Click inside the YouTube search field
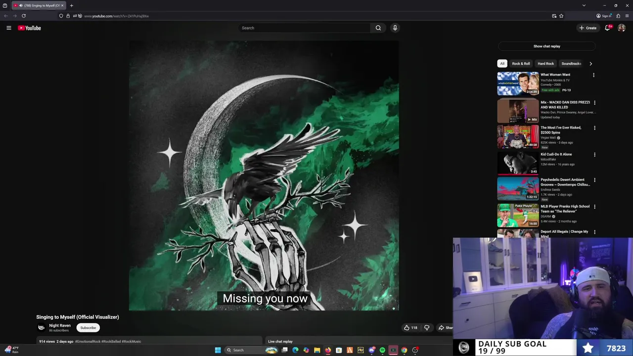Image resolution: width=633 pixels, height=356 pixels. (304, 28)
